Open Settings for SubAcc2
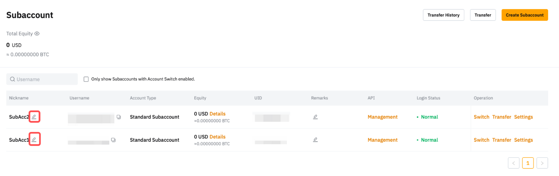The image size is (559, 176). pyautogui.click(x=523, y=117)
